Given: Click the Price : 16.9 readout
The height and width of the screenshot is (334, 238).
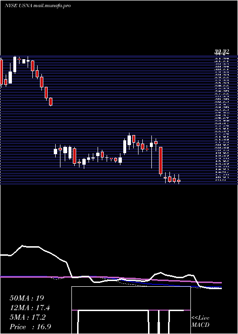Looking at the screenshot, I should 30,327.
